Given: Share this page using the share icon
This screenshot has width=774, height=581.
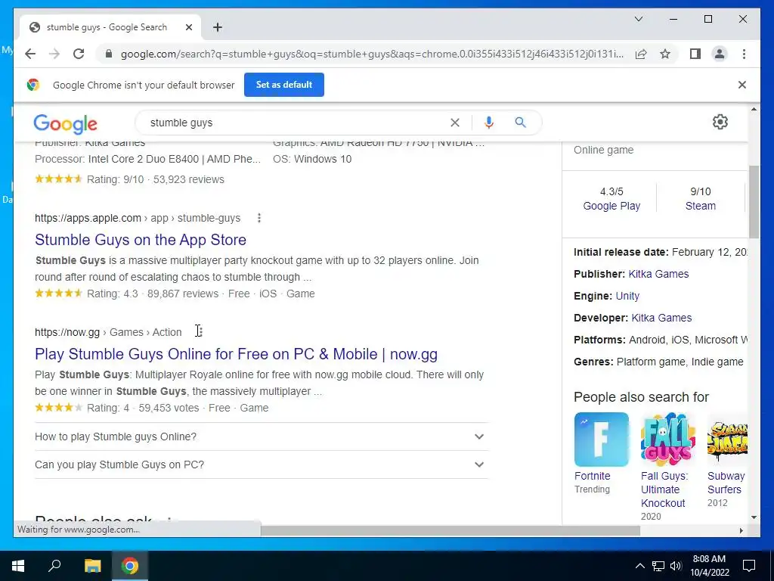Looking at the screenshot, I should click(641, 54).
